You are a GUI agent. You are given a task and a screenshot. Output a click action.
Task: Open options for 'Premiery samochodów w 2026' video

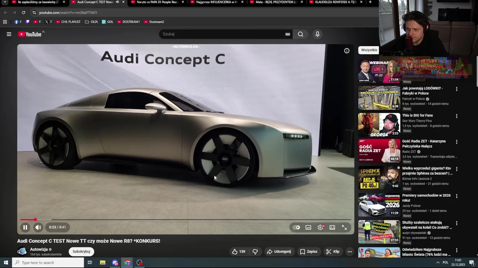(456, 196)
